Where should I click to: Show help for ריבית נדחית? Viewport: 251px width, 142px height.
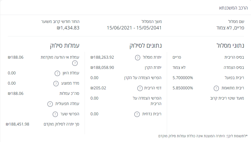pyautogui.click(x=137, y=114)
